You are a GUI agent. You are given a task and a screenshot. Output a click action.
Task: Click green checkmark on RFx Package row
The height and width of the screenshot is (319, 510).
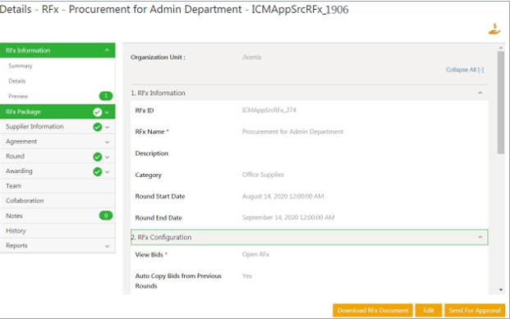pos(97,112)
